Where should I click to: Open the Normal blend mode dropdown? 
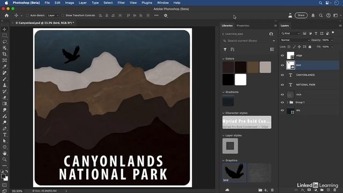(295, 40)
